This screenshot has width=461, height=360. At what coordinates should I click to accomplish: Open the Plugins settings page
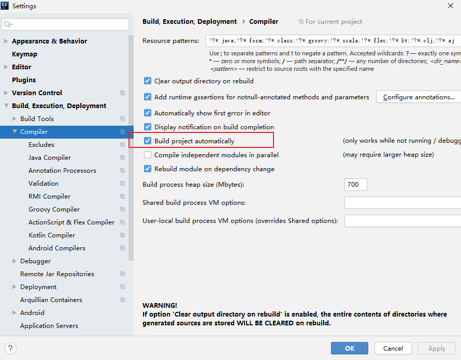pos(24,80)
